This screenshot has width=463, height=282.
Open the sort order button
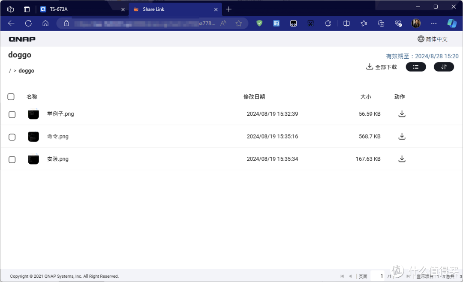point(444,67)
